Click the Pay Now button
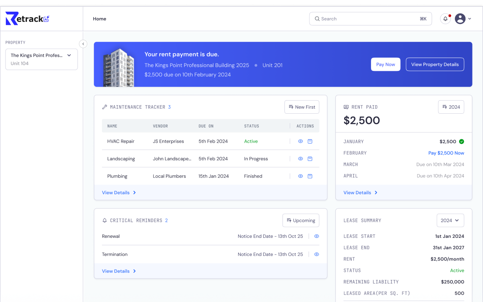Viewport: 483px width, 302px height. point(385,65)
